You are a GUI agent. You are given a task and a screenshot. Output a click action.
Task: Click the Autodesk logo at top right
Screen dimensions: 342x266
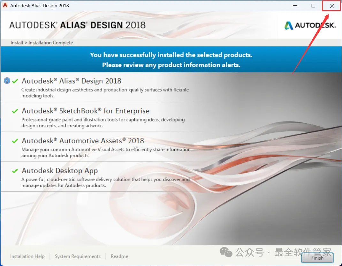pos(310,26)
